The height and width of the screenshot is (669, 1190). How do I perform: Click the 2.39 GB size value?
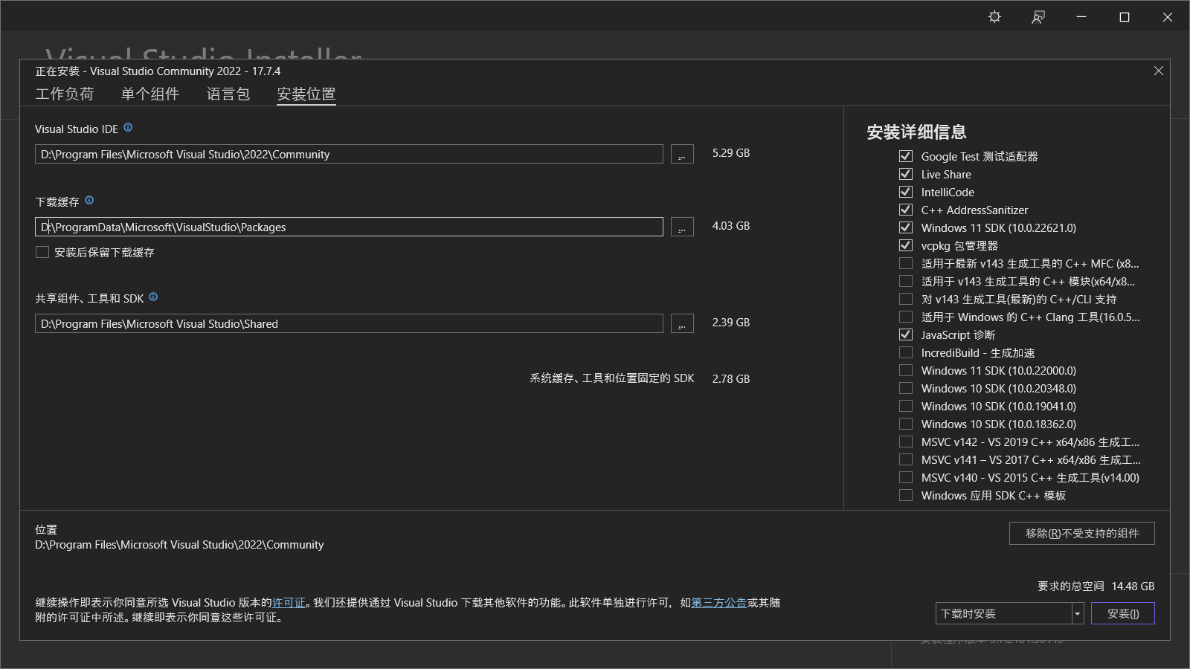click(x=731, y=323)
